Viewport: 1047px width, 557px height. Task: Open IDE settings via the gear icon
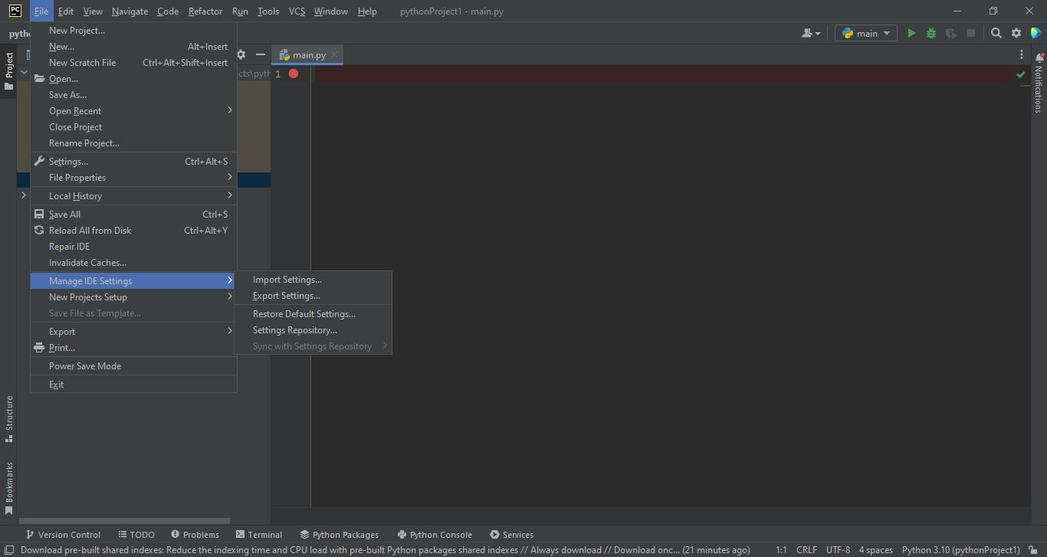(x=1015, y=34)
